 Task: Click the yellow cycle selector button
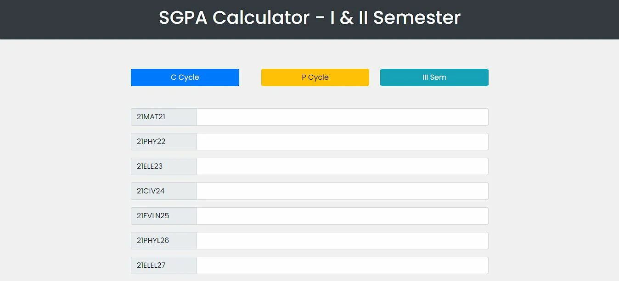(315, 77)
